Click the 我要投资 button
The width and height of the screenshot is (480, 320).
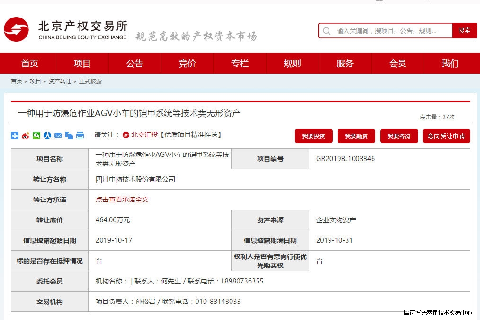(314, 136)
